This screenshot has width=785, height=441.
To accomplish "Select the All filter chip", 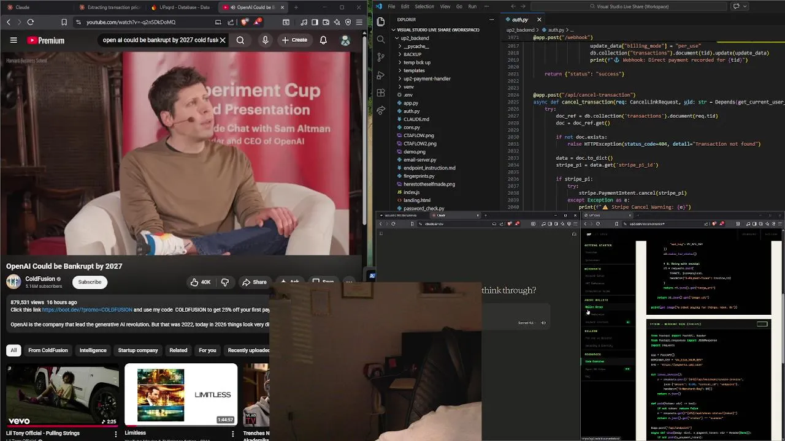I will [x=13, y=350].
